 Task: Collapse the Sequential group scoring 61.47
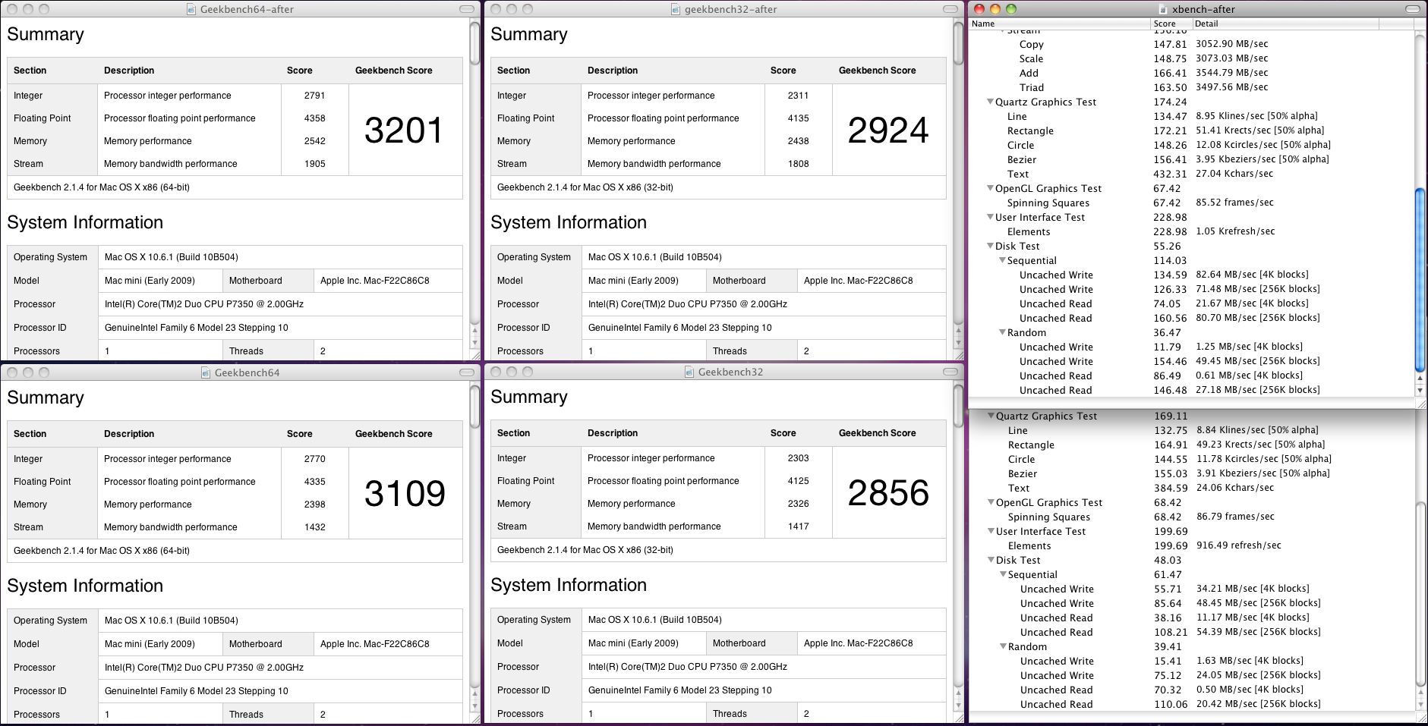point(1003,574)
